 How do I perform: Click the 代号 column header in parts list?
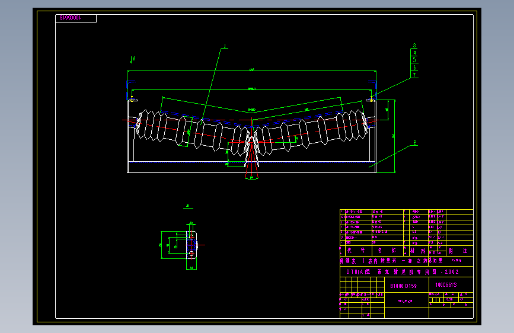click(356, 251)
